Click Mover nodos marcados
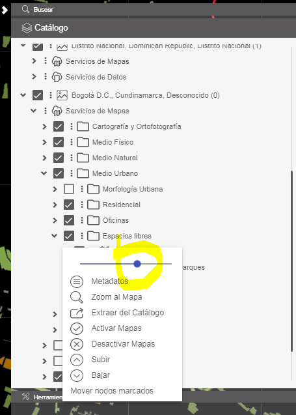 pyautogui.click(x=112, y=391)
